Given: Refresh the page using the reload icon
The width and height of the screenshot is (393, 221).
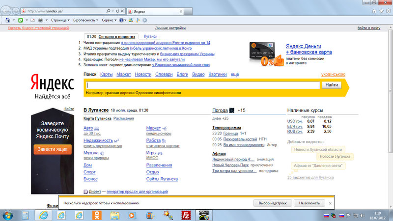Looking at the screenshot, I should (x=117, y=11).
